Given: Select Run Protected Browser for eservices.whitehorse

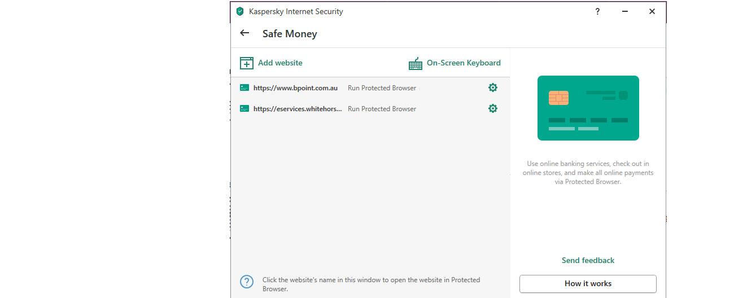Looking at the screenshot, I should (x=382, y=109).
